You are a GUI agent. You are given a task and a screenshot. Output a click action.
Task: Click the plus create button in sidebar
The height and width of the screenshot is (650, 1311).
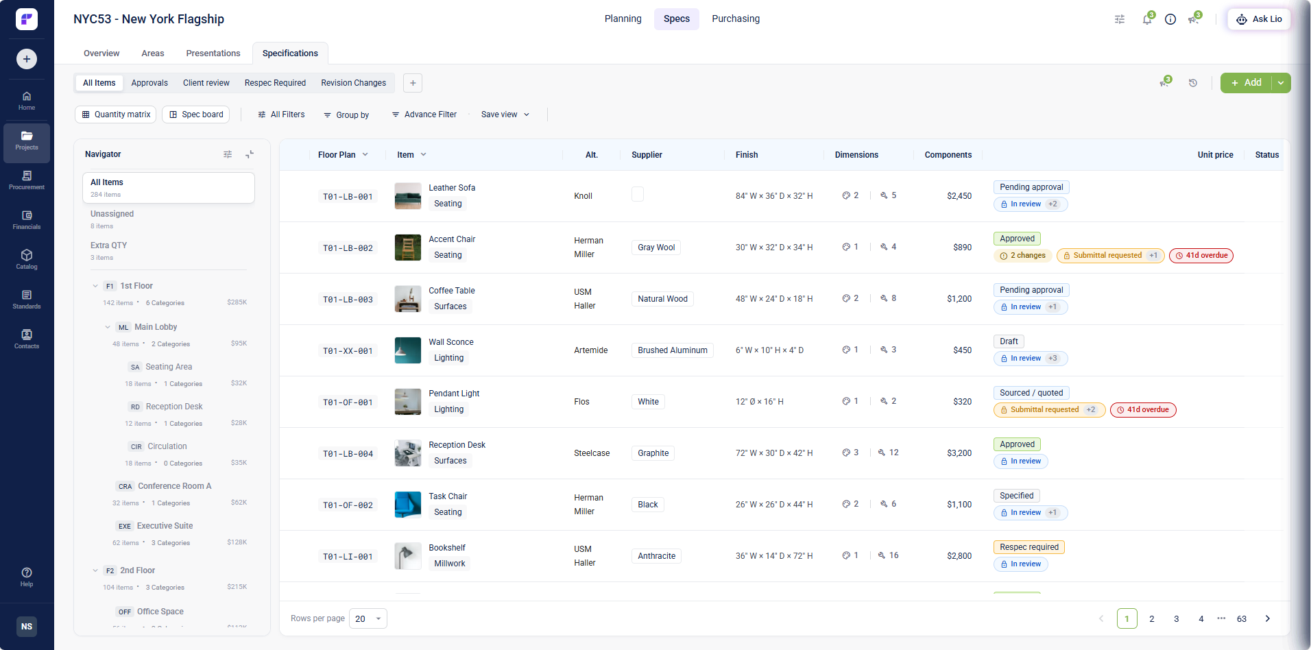pyautogui.click(x=27, y=59)
